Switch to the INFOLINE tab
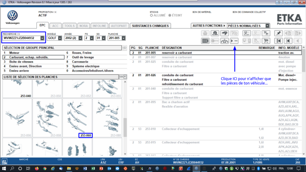The width and height of the screenshot is (306, 172). tap(99, 26)
